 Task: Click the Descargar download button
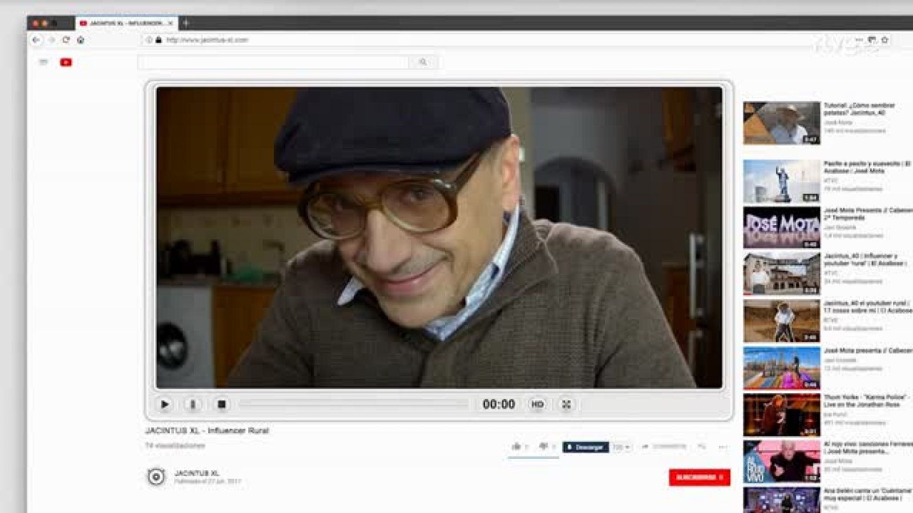coord(585,447)
